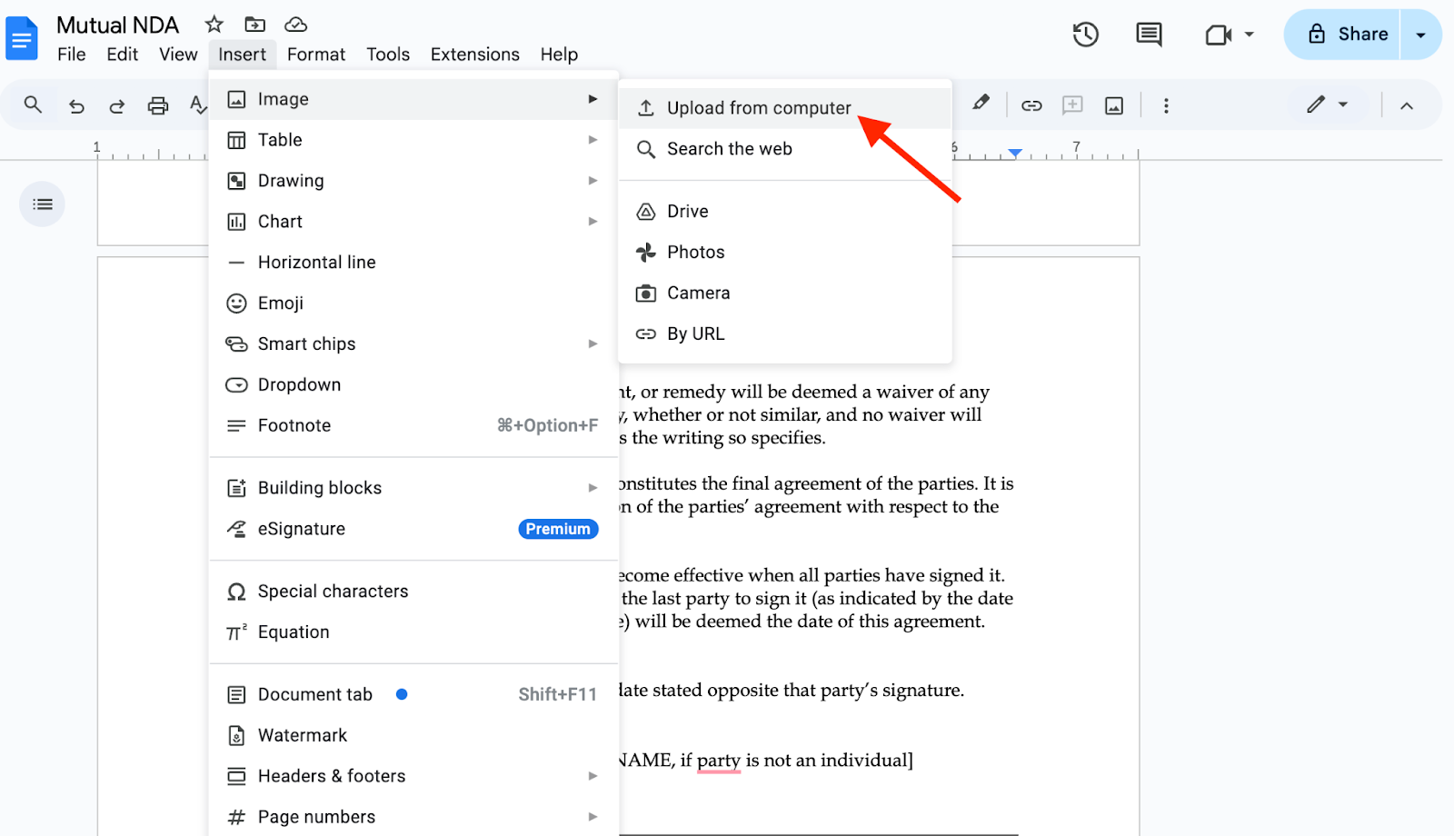Image resolution: width=1454 pixels, height=836 pixels.
Task: Insert a link from the toolbar
Action: [1031, 105]
